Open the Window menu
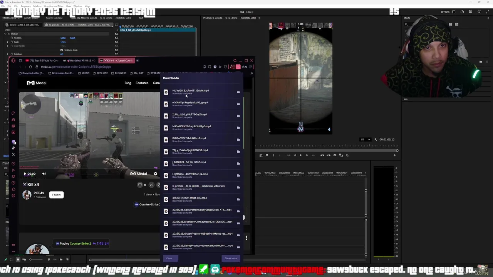This screenshot has width=493, height=277. coord(77,7)
